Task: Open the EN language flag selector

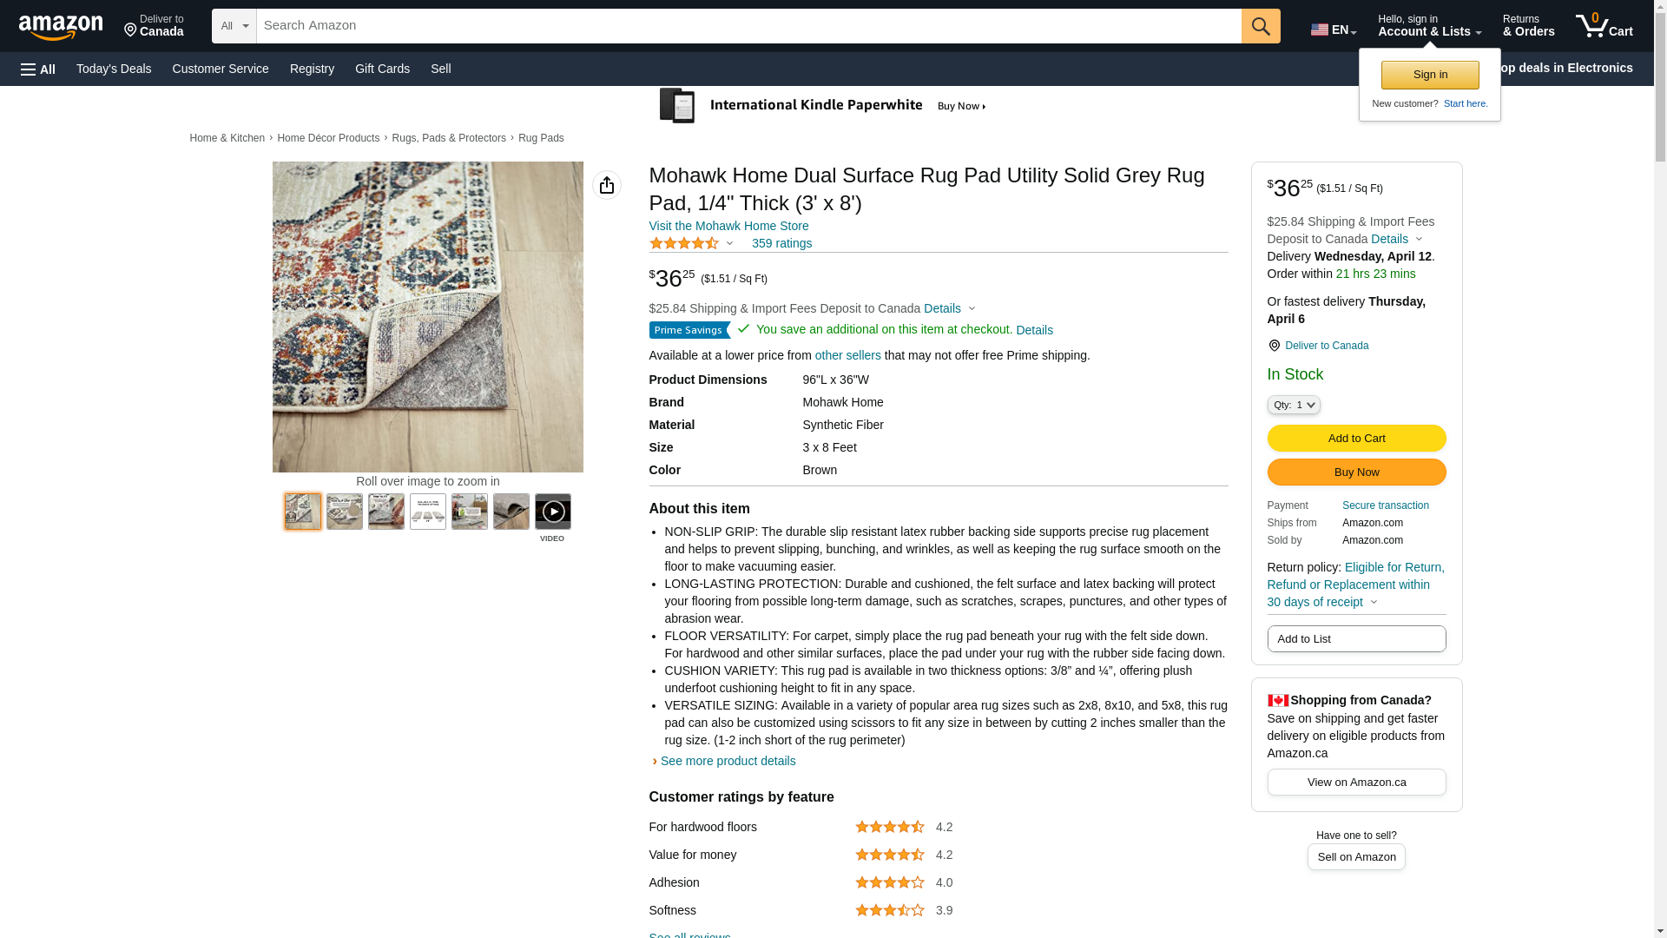Action: [1333, 30]
